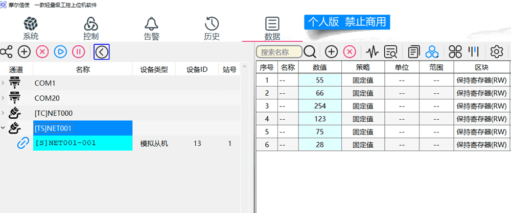Switch to the 告警 tab
Image resolution: width=511 pixels, height=213 pixels.
[x=151, y=29]
